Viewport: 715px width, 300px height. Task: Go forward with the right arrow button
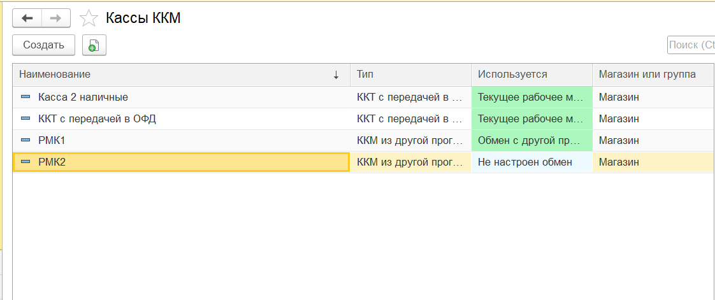pyautogui.click(x=55, y=18)
